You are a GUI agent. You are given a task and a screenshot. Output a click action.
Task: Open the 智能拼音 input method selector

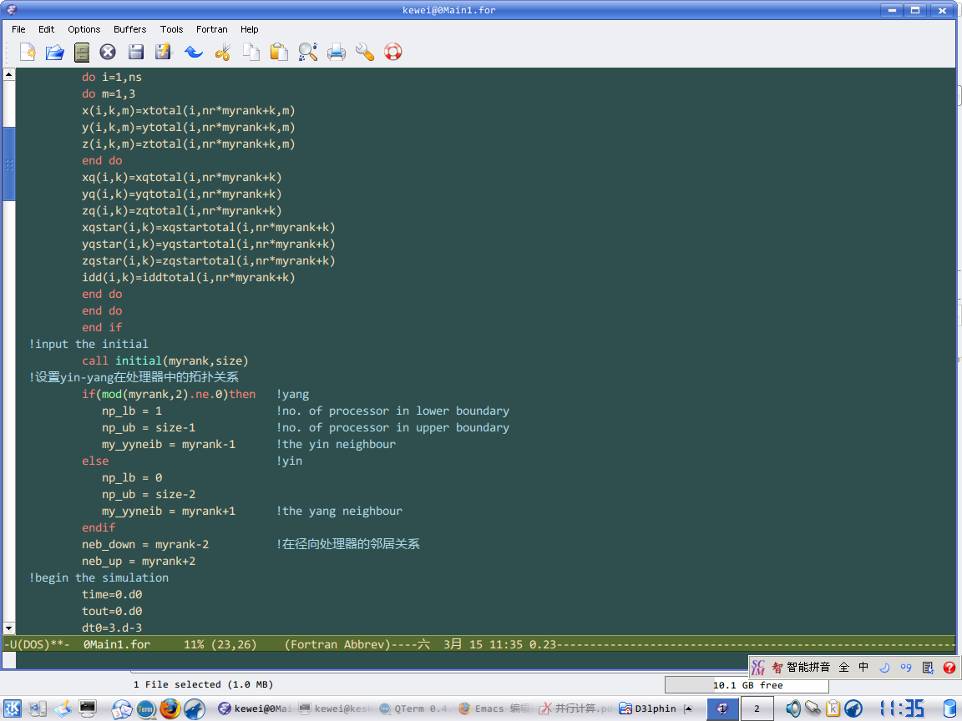tap(801, 668)
